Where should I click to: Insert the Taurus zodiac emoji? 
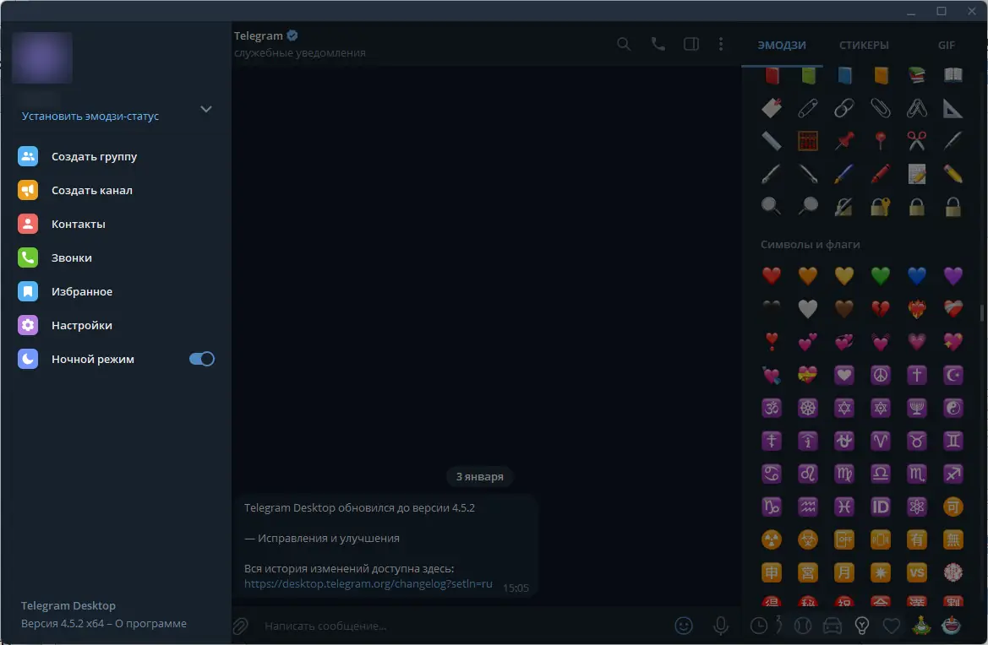(917, 441)
